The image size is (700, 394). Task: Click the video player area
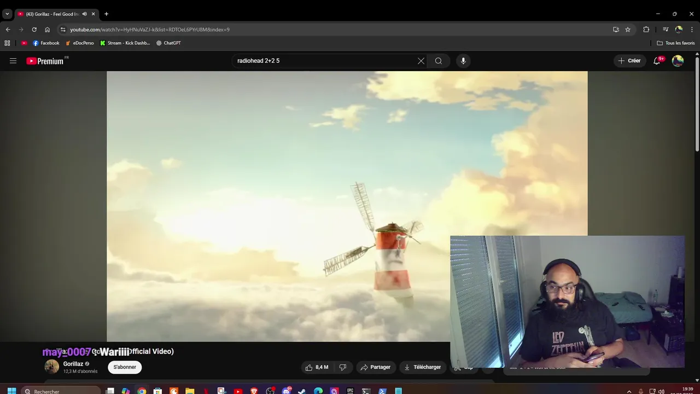pyautogui.click(x=347, y=206)
